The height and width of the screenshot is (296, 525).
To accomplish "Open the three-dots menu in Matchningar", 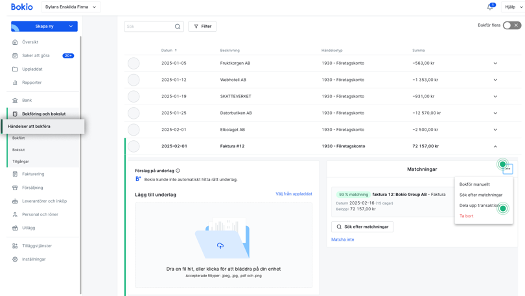I will (507, 169).
